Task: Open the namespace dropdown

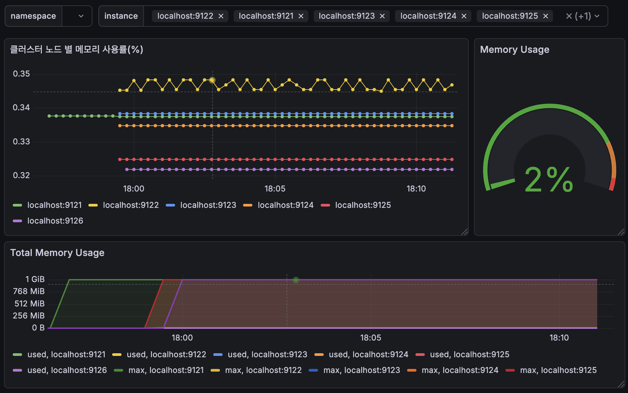Action: (81, 16)
